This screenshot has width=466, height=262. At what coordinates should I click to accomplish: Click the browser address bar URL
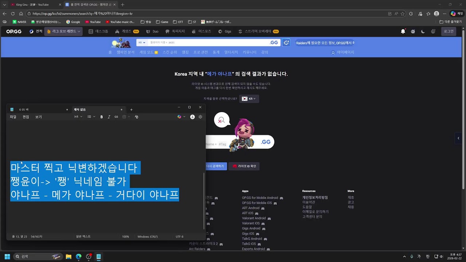[82, 13]
